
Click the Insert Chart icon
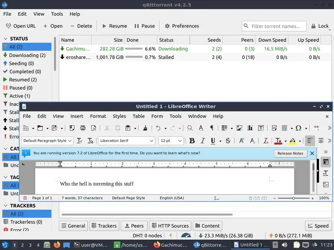[x=250, y=128]
